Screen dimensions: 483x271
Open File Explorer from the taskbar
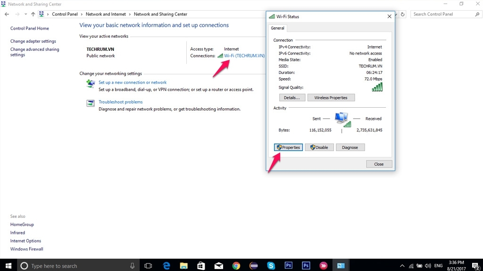tap(183, 265)
